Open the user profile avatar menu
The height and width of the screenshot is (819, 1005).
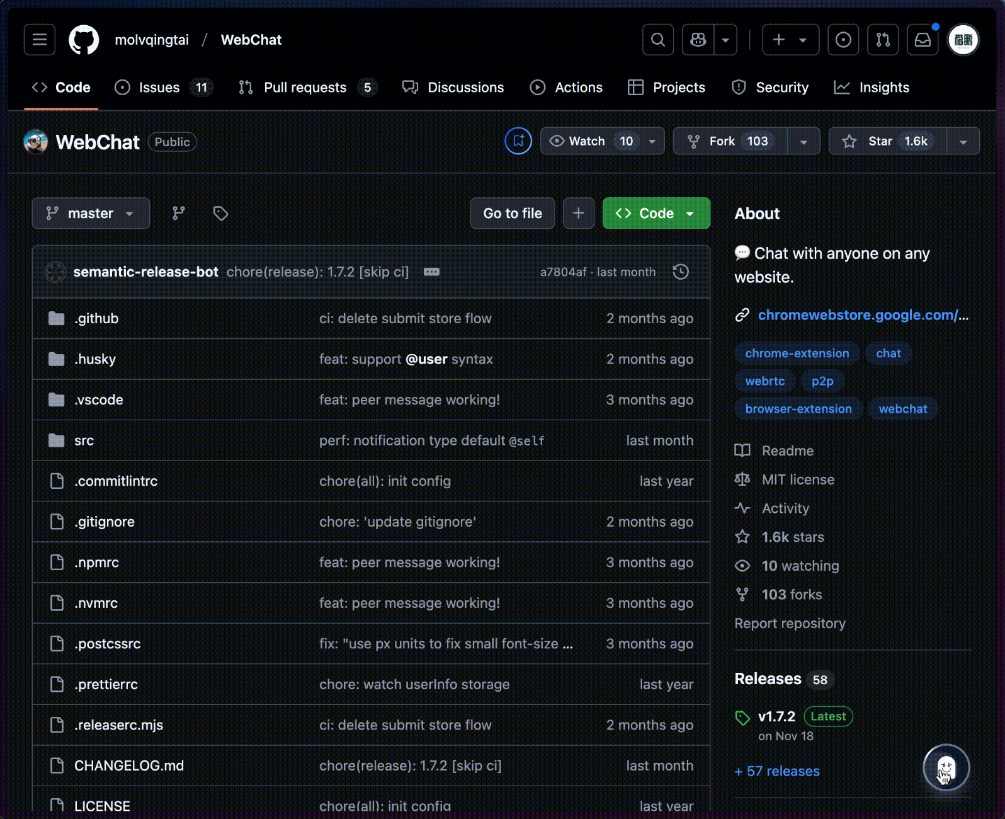pyautogui.click(x=963, y=40)
